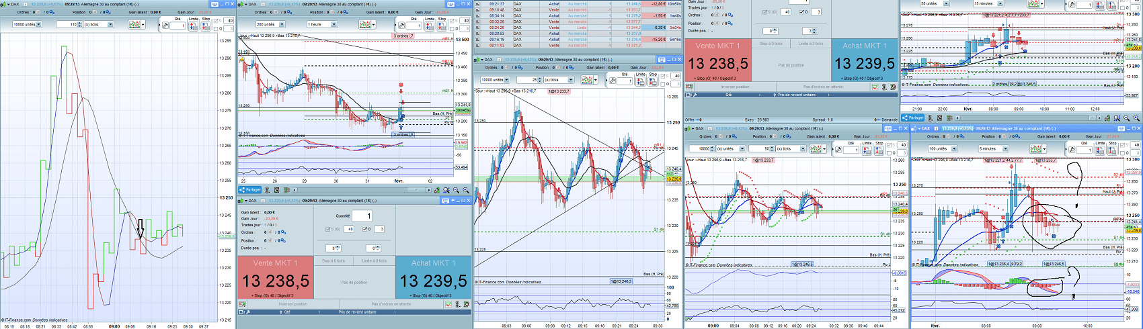Open wrench settings icon in 5 minutes chart

[x=1072, y=150]
